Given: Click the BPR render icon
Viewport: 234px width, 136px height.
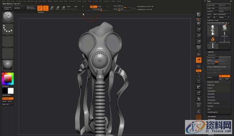Looking at the screenshot, I should [199, 15].
